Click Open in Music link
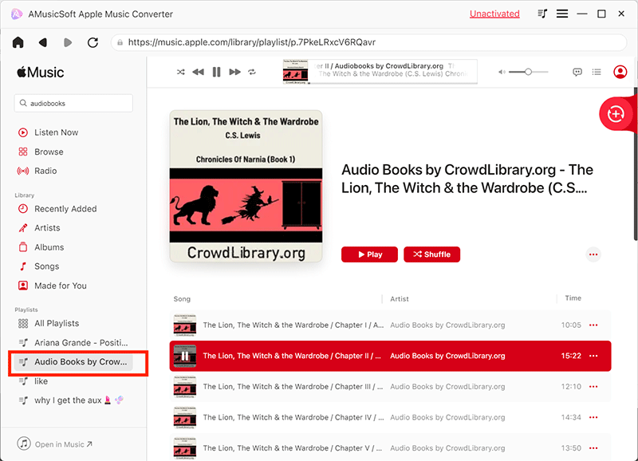The image size is (638, 461). (55, 444)
